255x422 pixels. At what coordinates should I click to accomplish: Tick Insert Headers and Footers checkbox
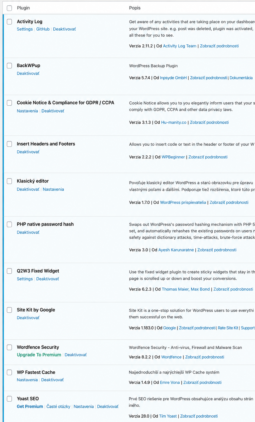point(9,144)
